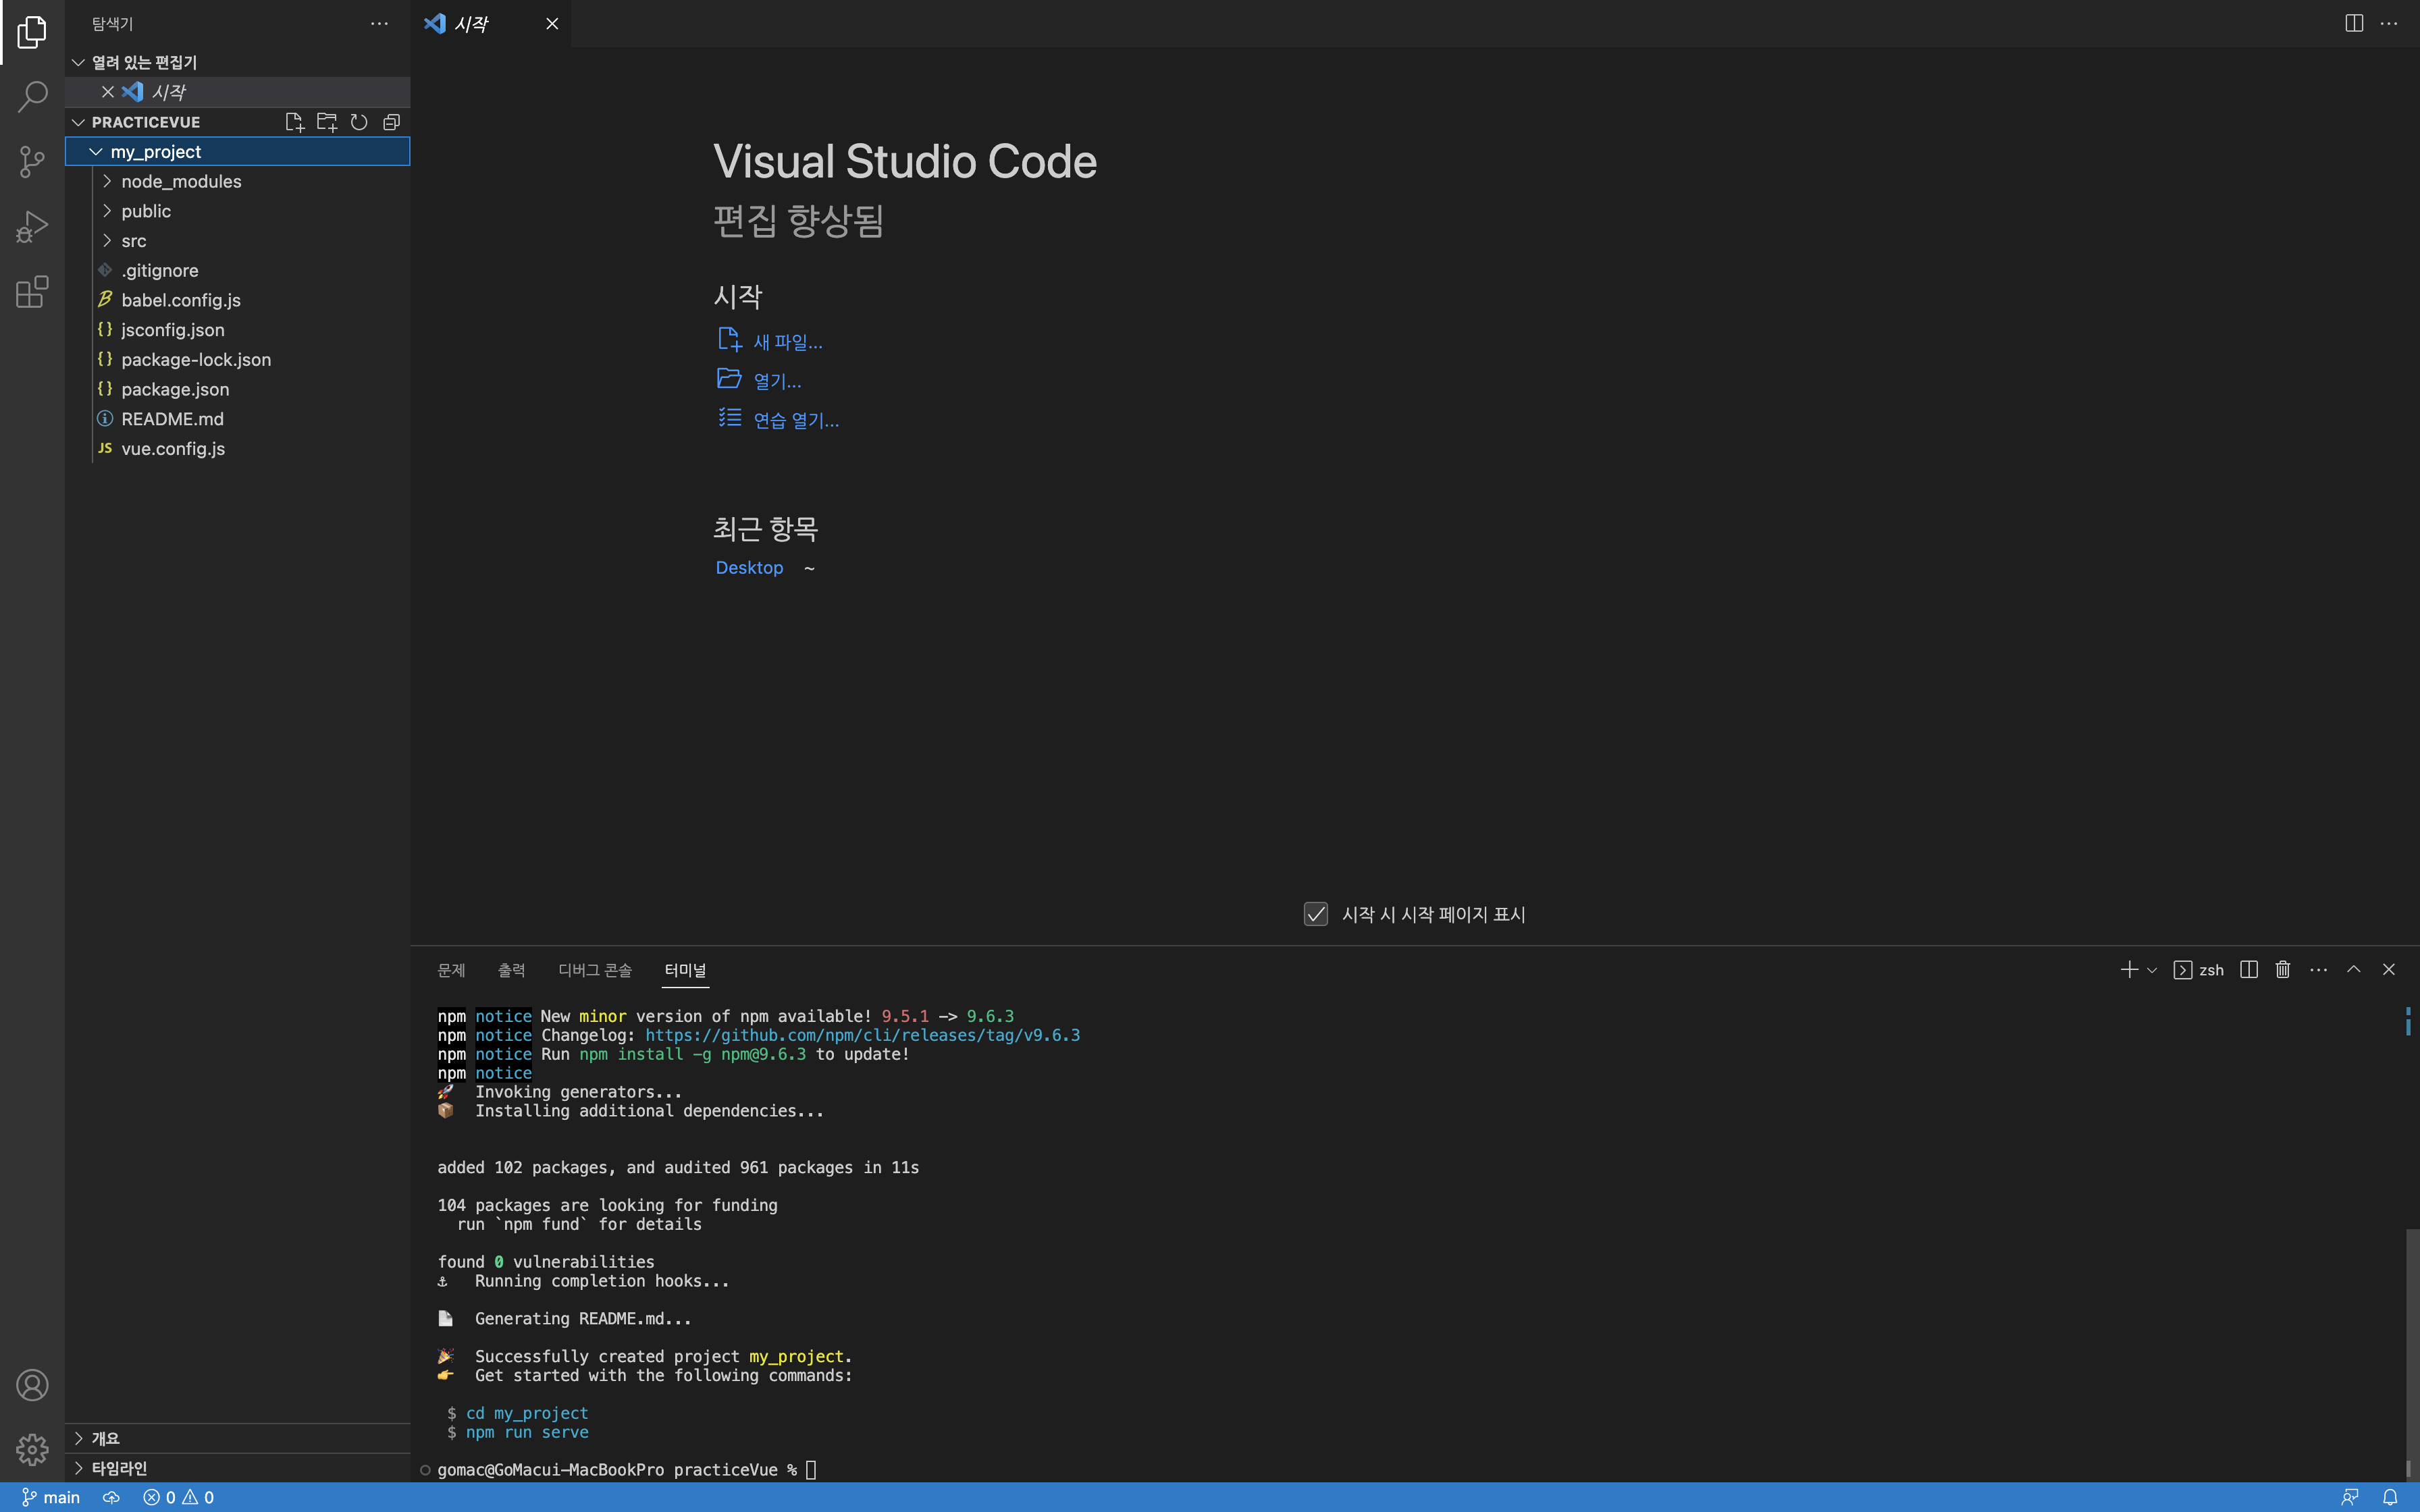Open the Source Control view
The width and height of the screenshot is (2420, 1512).
pos(32,162)
